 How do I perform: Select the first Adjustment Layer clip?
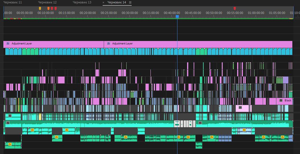(x=57, y=44)
